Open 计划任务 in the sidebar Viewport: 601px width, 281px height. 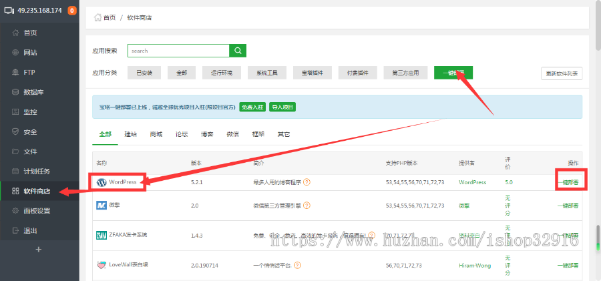pyautogui.click(x=37, y=172)
